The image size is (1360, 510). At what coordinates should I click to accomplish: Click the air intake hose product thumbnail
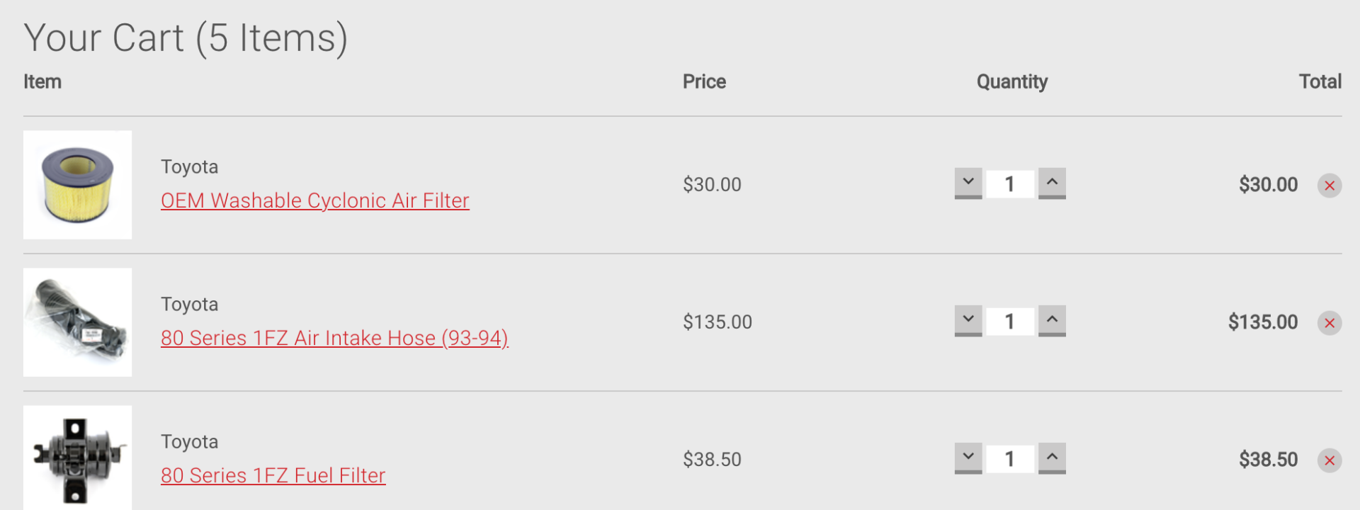point(77,322)
